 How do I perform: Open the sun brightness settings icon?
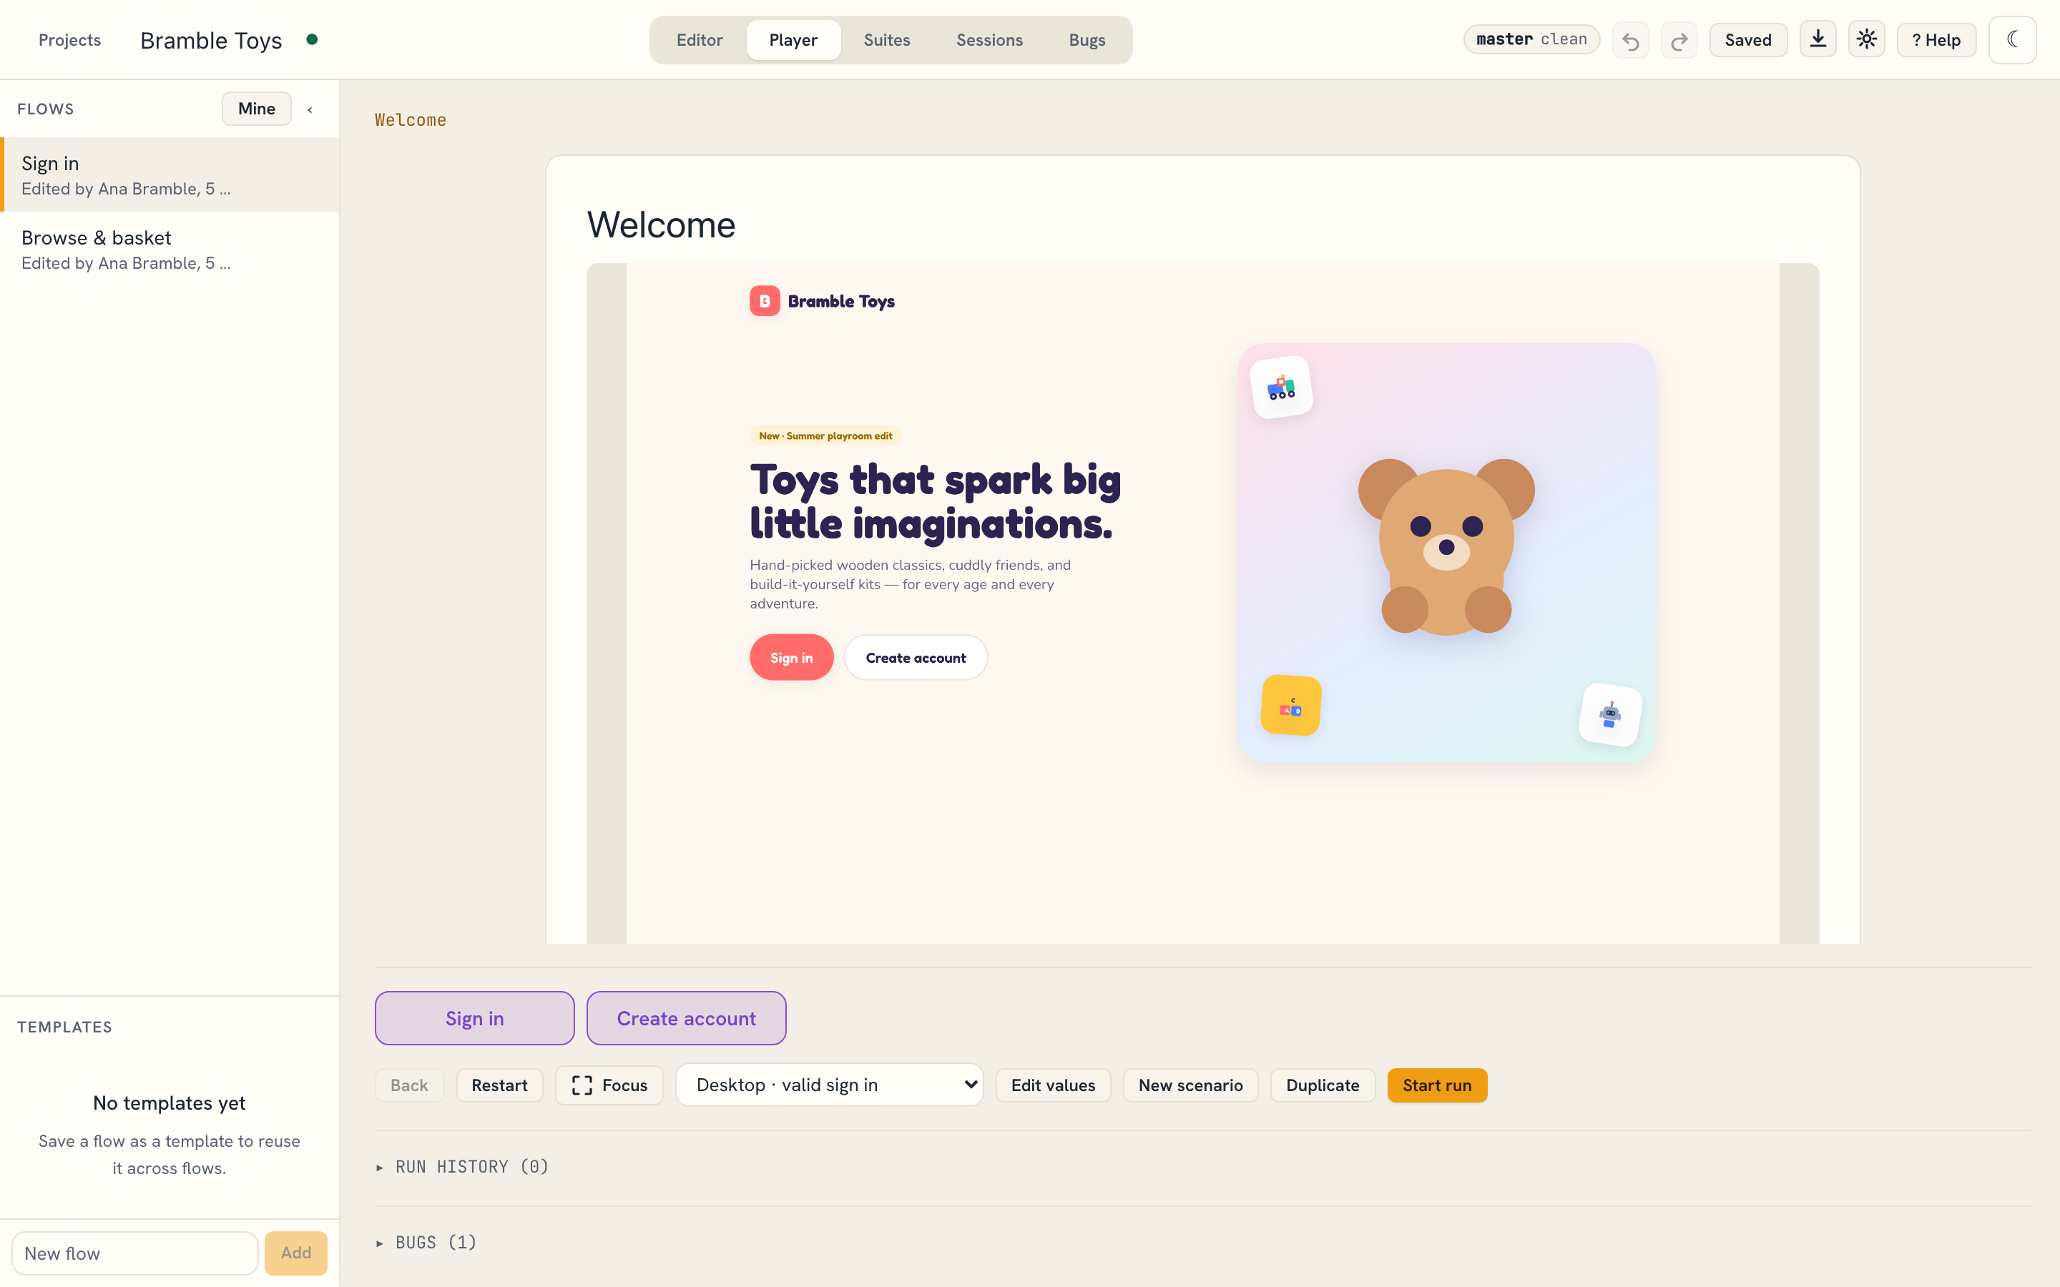(1866, 39)
